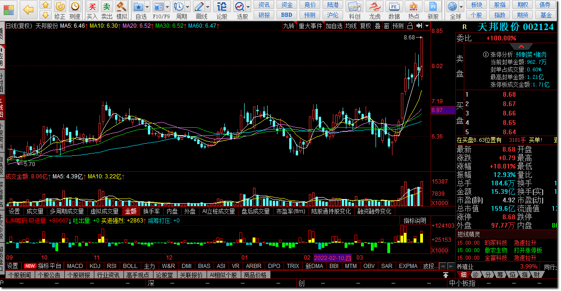
Task: Click the yellow down arrow icon
Action: [45, 15]
